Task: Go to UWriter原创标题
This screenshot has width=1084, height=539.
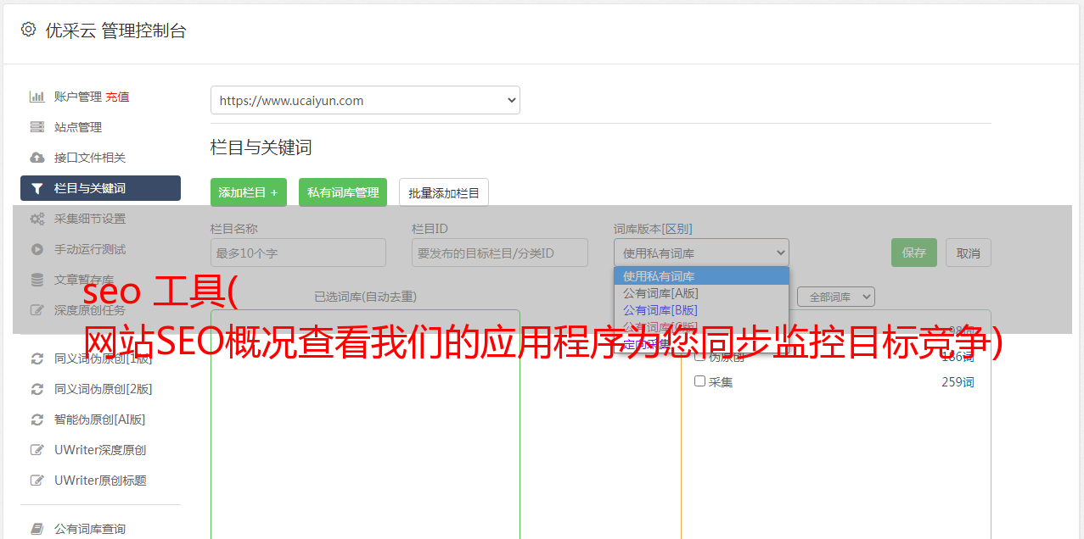Action: pos(100,481)
